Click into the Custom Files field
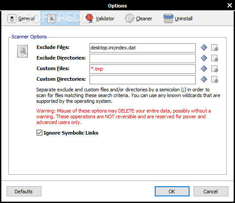235x203 pixels. coord(142,69)
